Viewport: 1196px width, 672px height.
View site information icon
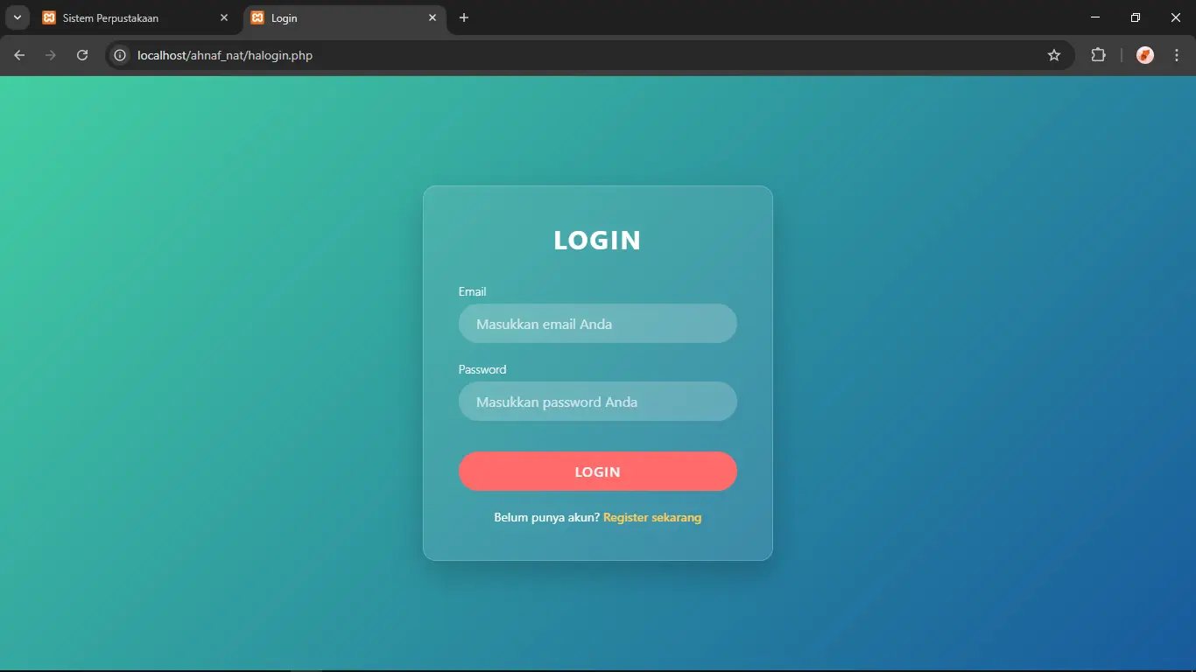click(x=121, y=55)
